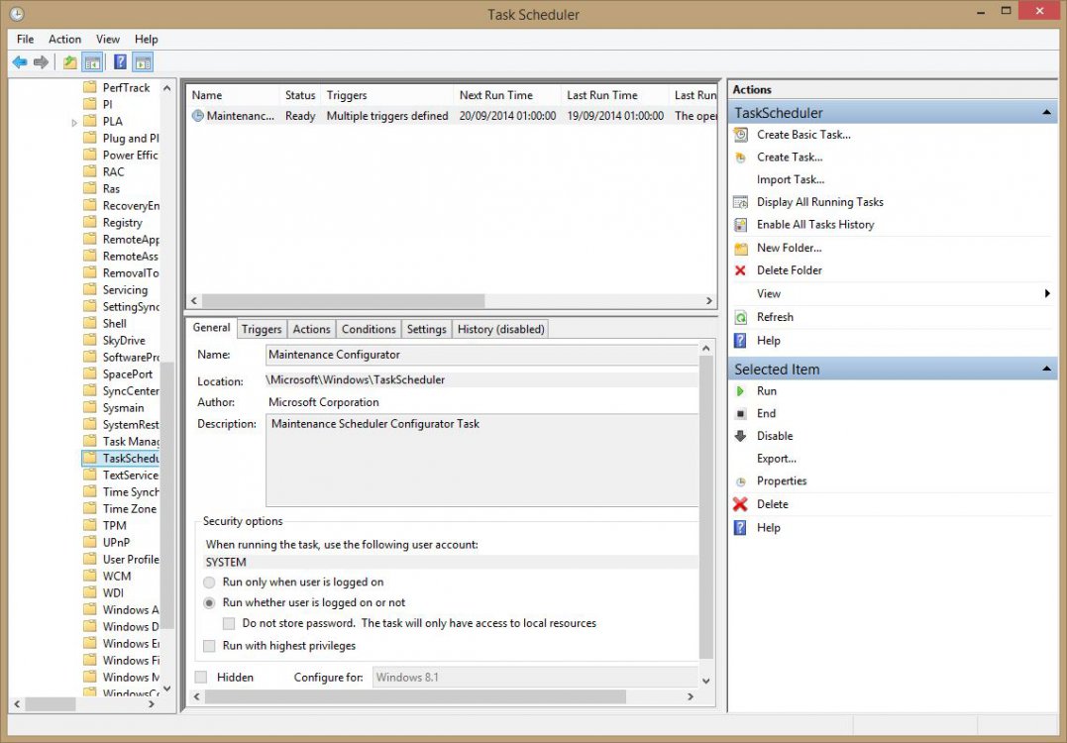The image size is (1067, 743).
Task: Click the Help icon in TaskScheduler section
Action: tap(740, 340)
